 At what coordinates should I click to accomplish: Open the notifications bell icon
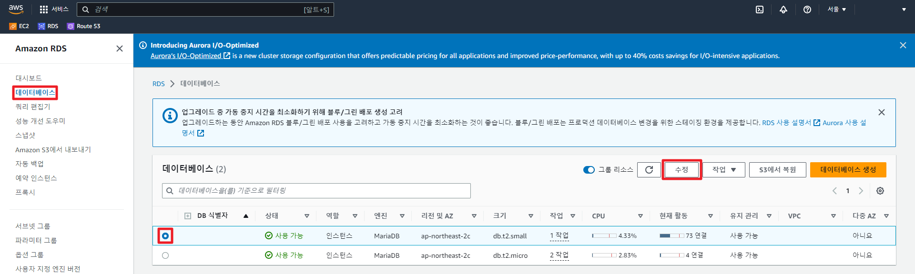pos(783,10)
